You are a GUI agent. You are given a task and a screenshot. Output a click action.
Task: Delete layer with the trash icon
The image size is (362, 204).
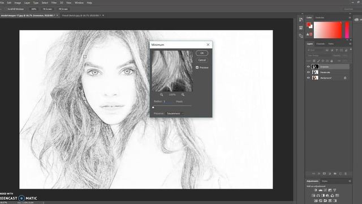pos(346,173)
